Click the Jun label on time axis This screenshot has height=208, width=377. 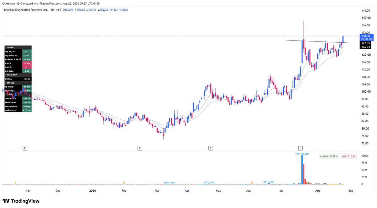click(x=249, y=191)
